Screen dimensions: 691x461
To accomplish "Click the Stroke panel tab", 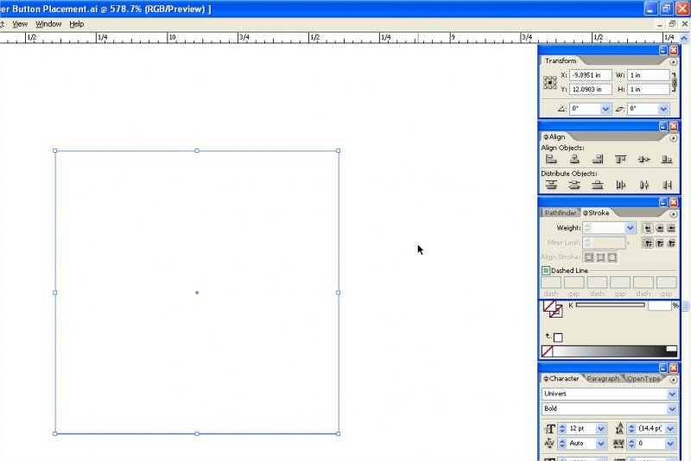I will [x=596, y=213].
